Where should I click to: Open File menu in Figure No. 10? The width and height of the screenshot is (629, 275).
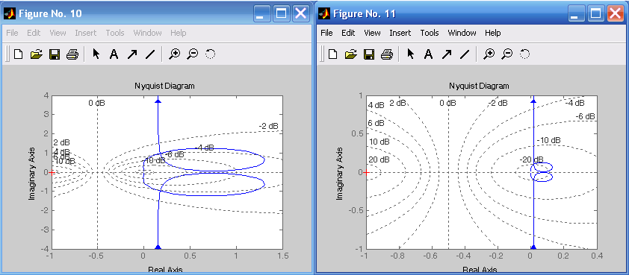coord(12,34)
